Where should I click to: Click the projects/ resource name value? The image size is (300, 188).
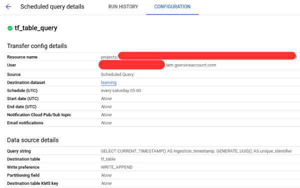(110, 57)
